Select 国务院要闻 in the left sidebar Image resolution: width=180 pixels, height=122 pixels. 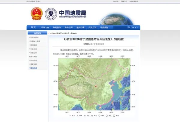[x=34, y=37]
